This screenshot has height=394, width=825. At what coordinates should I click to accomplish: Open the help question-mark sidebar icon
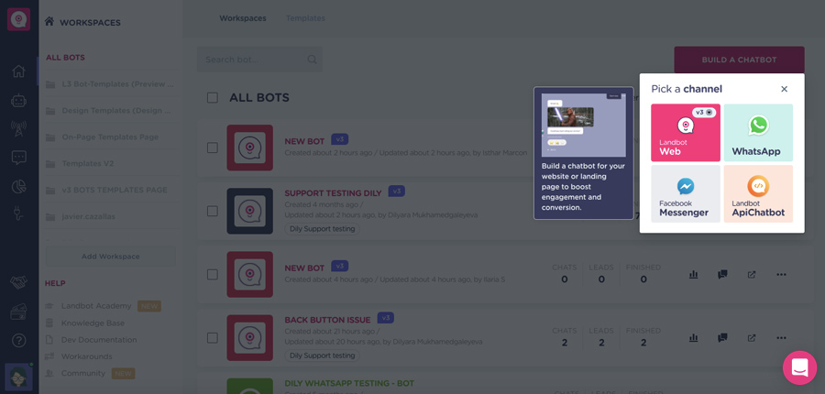[18, 340]
